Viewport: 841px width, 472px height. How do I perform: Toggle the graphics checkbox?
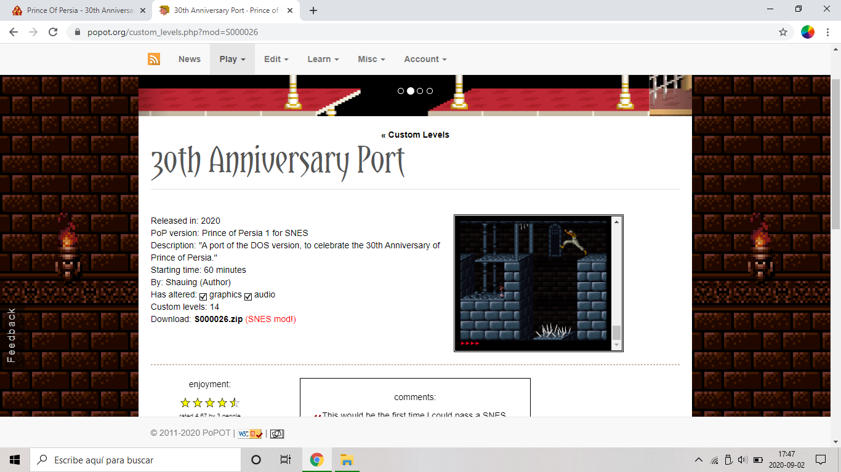203,296
